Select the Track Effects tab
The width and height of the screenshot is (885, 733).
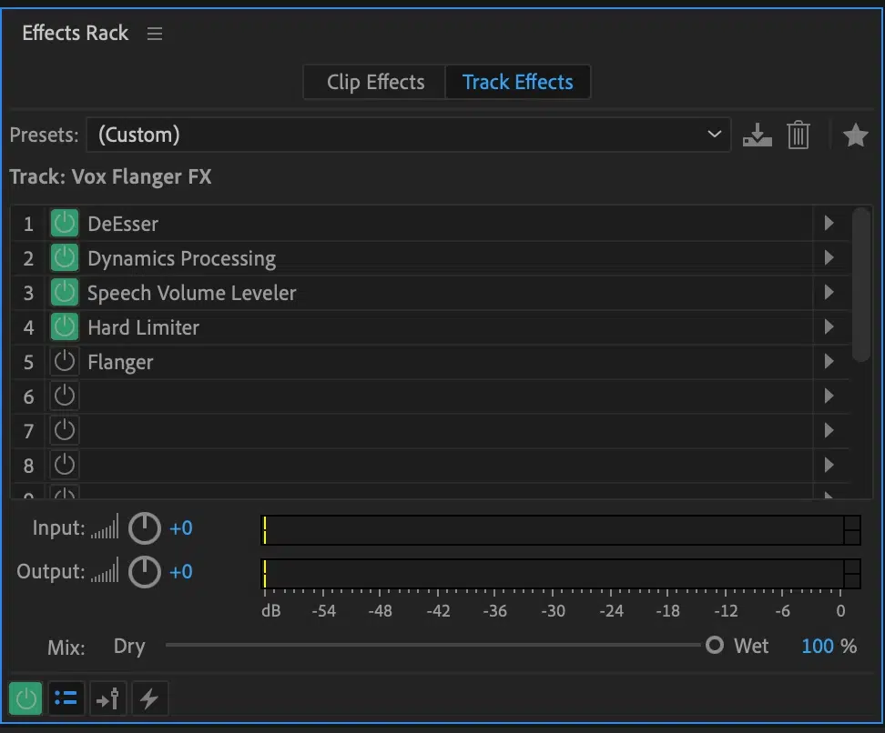click(517, 83)
